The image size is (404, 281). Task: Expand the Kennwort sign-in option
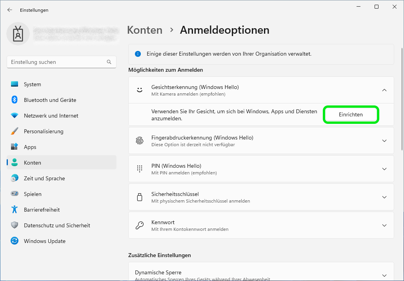[x=384, y=225]
